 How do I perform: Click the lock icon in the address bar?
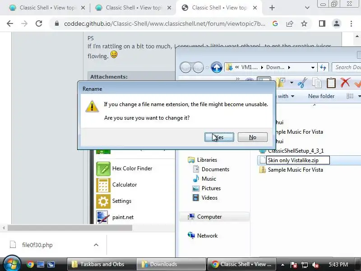click(x=57, y=23)
